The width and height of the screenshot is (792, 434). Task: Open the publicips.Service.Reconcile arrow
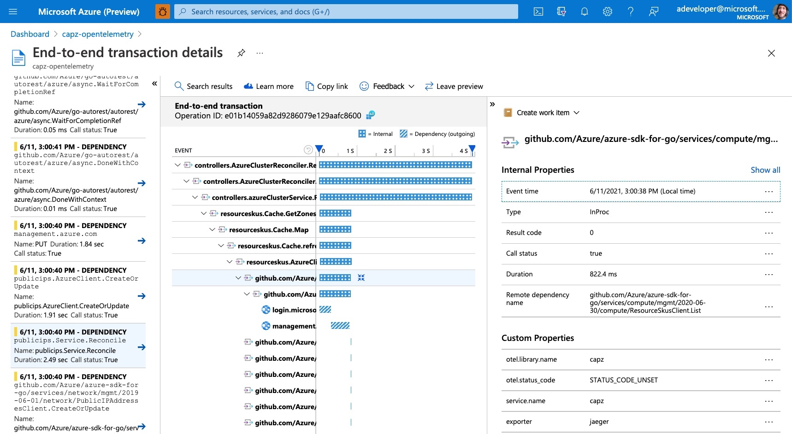(x=142, y=347)
